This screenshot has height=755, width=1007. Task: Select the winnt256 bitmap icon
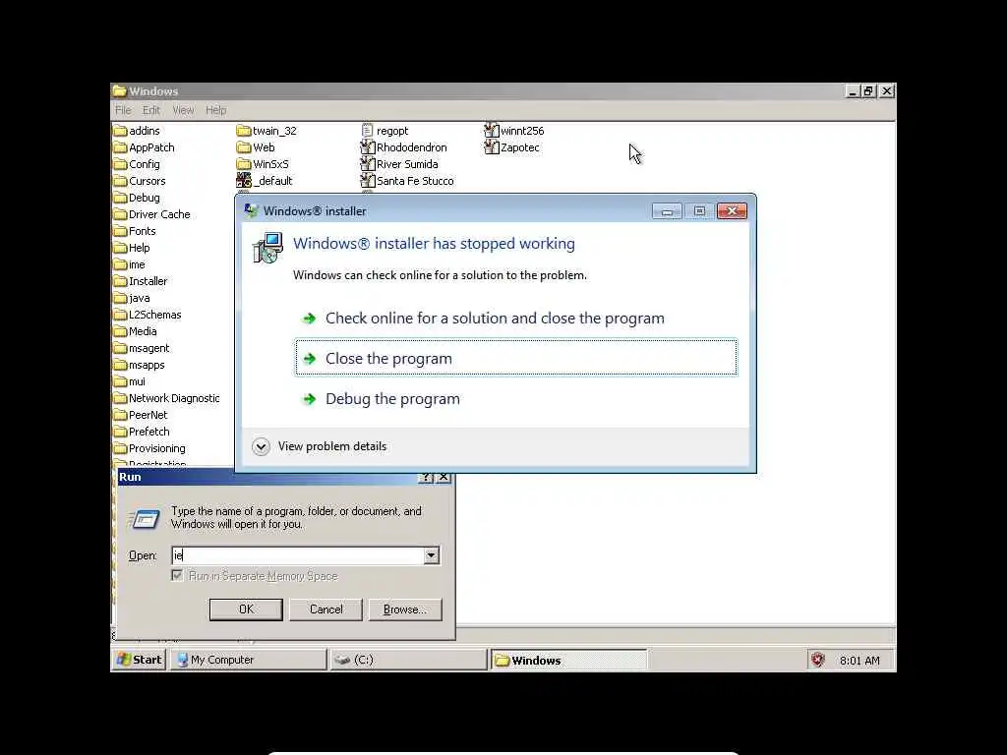point(492,131)
